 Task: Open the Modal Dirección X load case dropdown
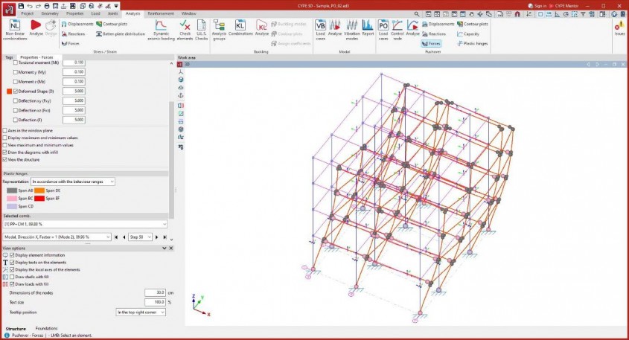pyautogui.click(x=57, y=237)
